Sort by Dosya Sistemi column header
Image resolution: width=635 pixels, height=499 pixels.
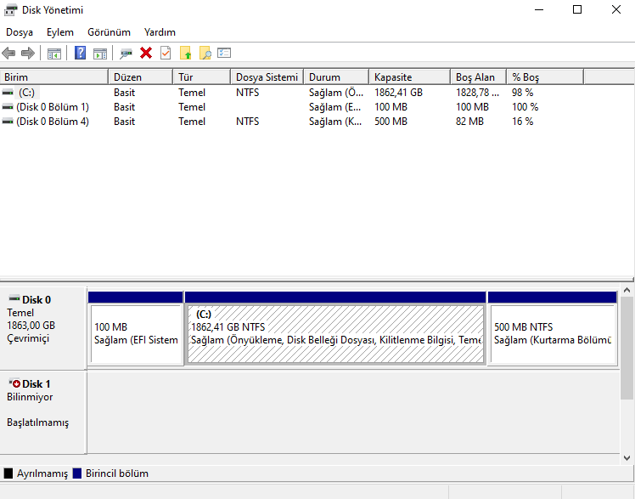pyautogui.click(x=267, y=77)
